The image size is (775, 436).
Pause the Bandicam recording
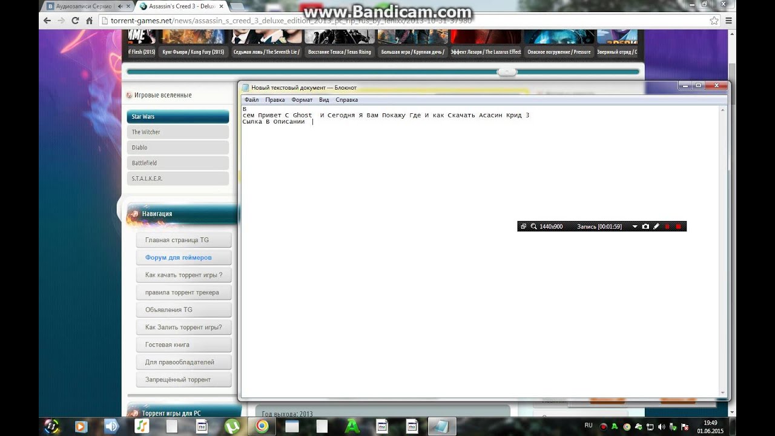point(667,226)
